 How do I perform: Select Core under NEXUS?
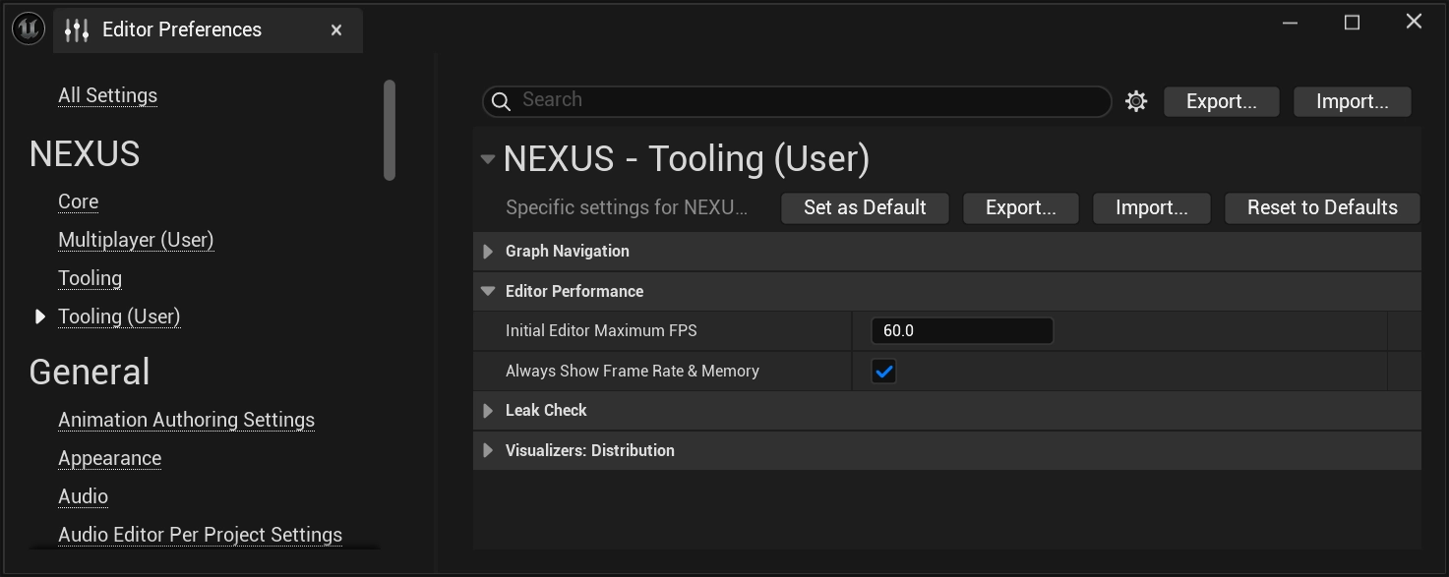(78, 201)
